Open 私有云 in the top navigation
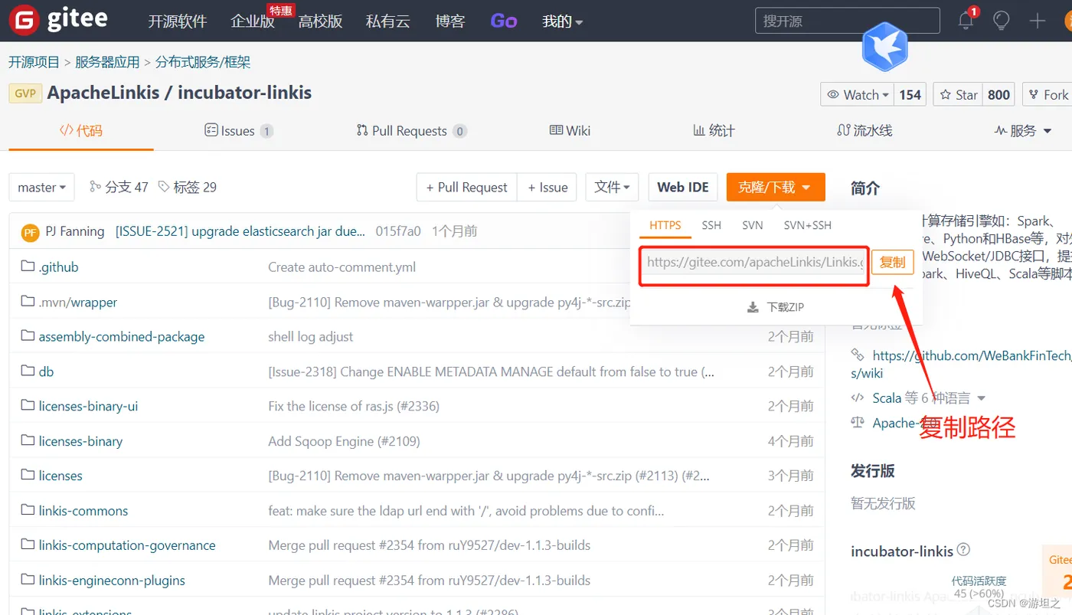 387,21
